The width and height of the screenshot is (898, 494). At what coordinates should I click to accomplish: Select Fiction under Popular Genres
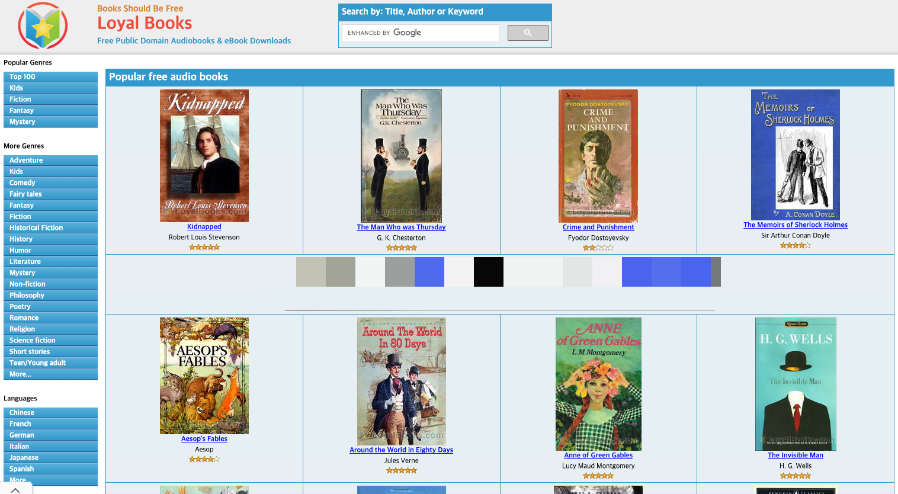(x=50, y=100)
